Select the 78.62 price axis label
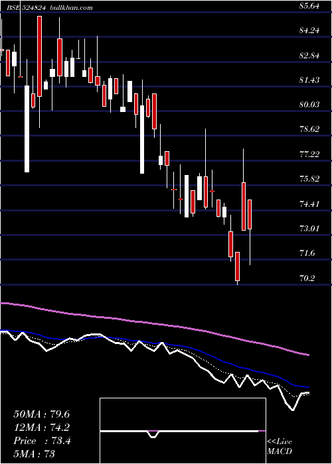 [x=309, y=129]
